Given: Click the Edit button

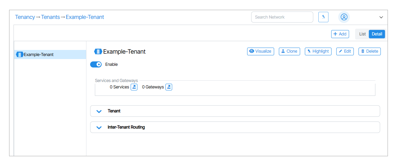Looking at the screenshot, I should pyautogui.click(x=345, y=51).
